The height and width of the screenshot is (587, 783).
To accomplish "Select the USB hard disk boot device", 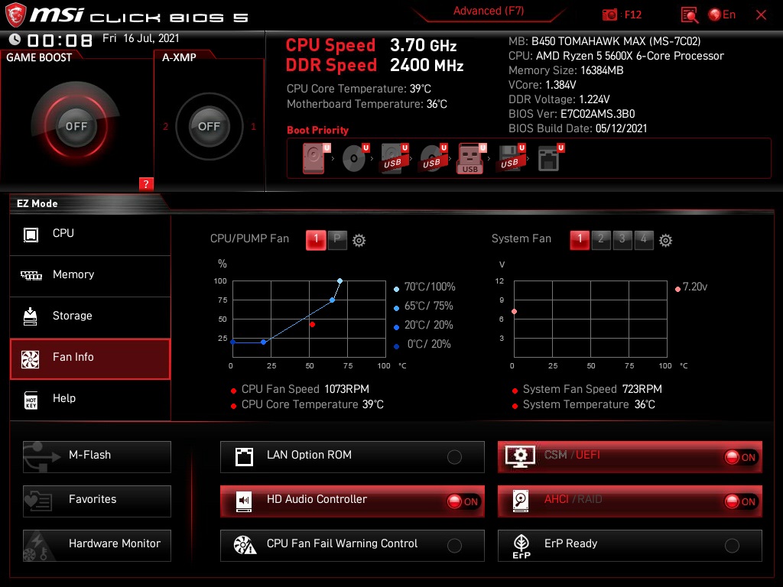I will coord(394,159).
